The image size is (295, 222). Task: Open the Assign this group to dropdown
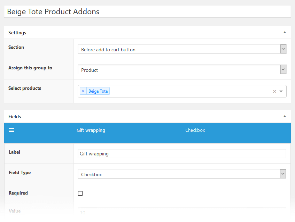(182, 69)
